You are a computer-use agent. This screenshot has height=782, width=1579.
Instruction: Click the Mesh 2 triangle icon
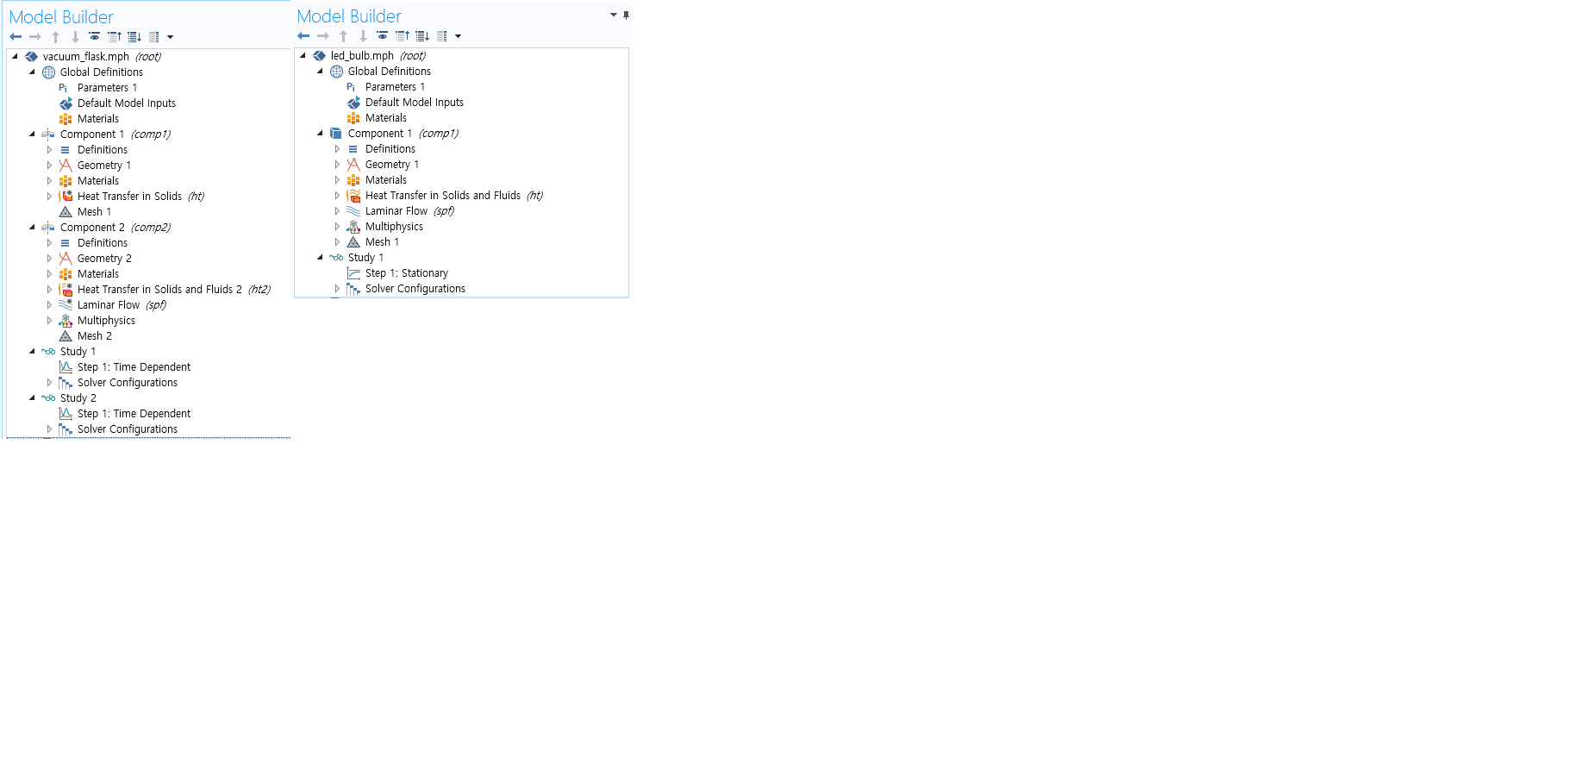coord(66,336)
